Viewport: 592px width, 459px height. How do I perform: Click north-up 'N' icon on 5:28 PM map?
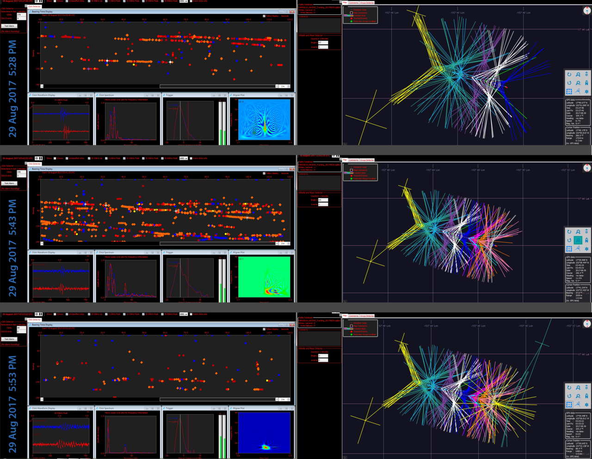[x=586, y=83]
